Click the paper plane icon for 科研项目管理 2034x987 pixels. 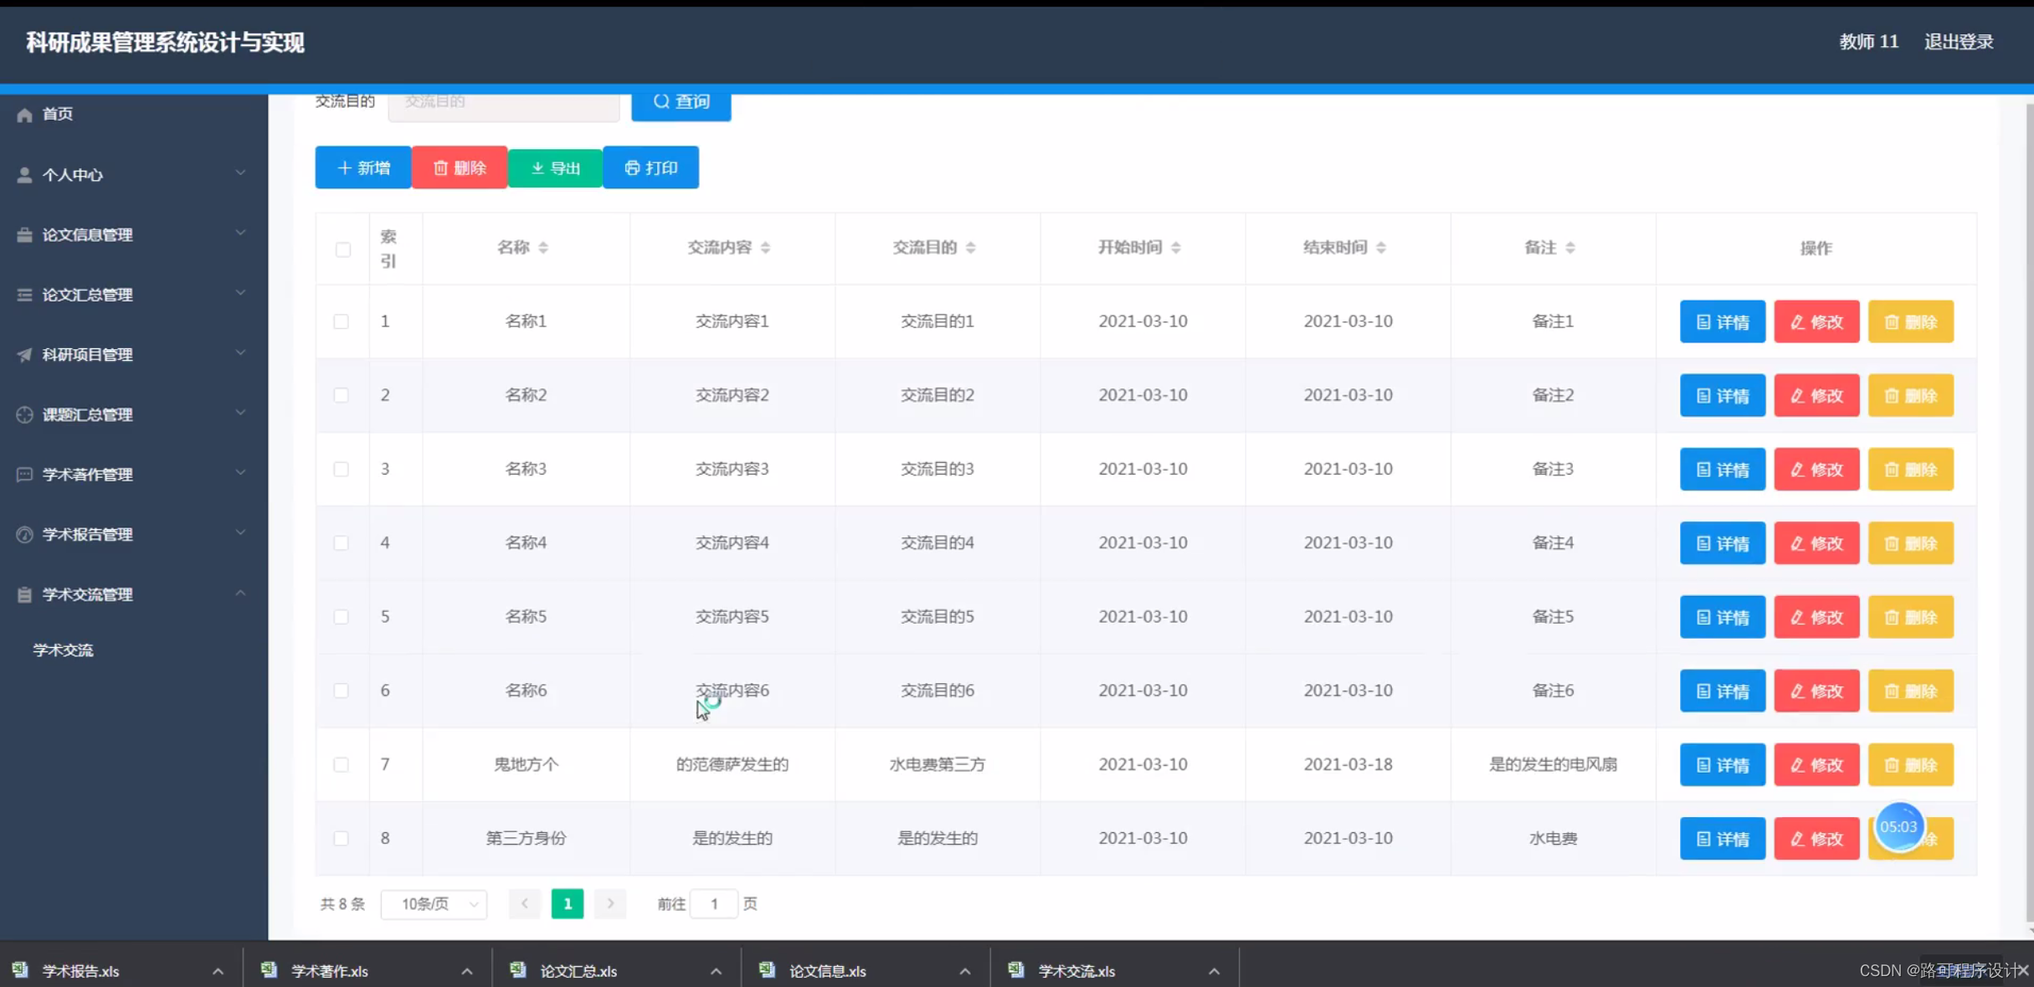pyautogui.click(x=24, y=355)
